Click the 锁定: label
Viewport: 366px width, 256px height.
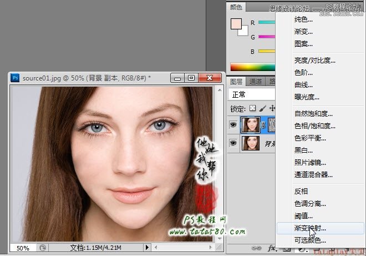238,109
